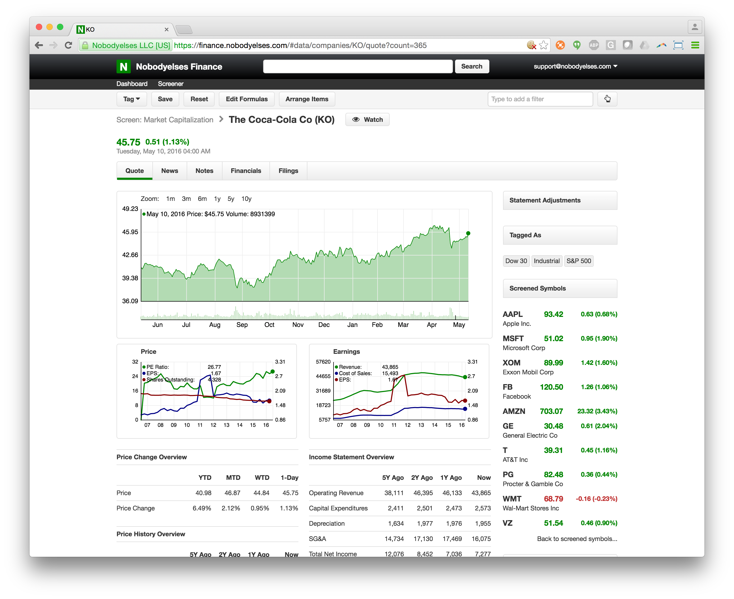Click the hand pointer icon button
734x599 pixels.
[607, 99]
